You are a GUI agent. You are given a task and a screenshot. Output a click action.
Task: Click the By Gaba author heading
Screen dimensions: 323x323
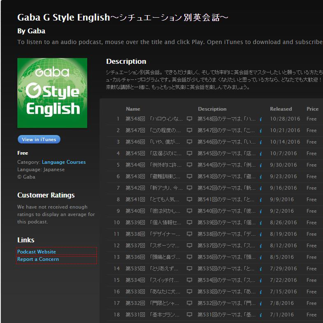pyautogui.click(x=31, y=31)
